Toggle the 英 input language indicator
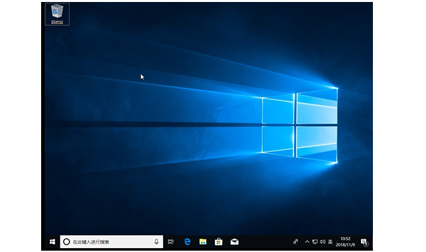Screen dimensions: 426x252 tap(330, 241)
